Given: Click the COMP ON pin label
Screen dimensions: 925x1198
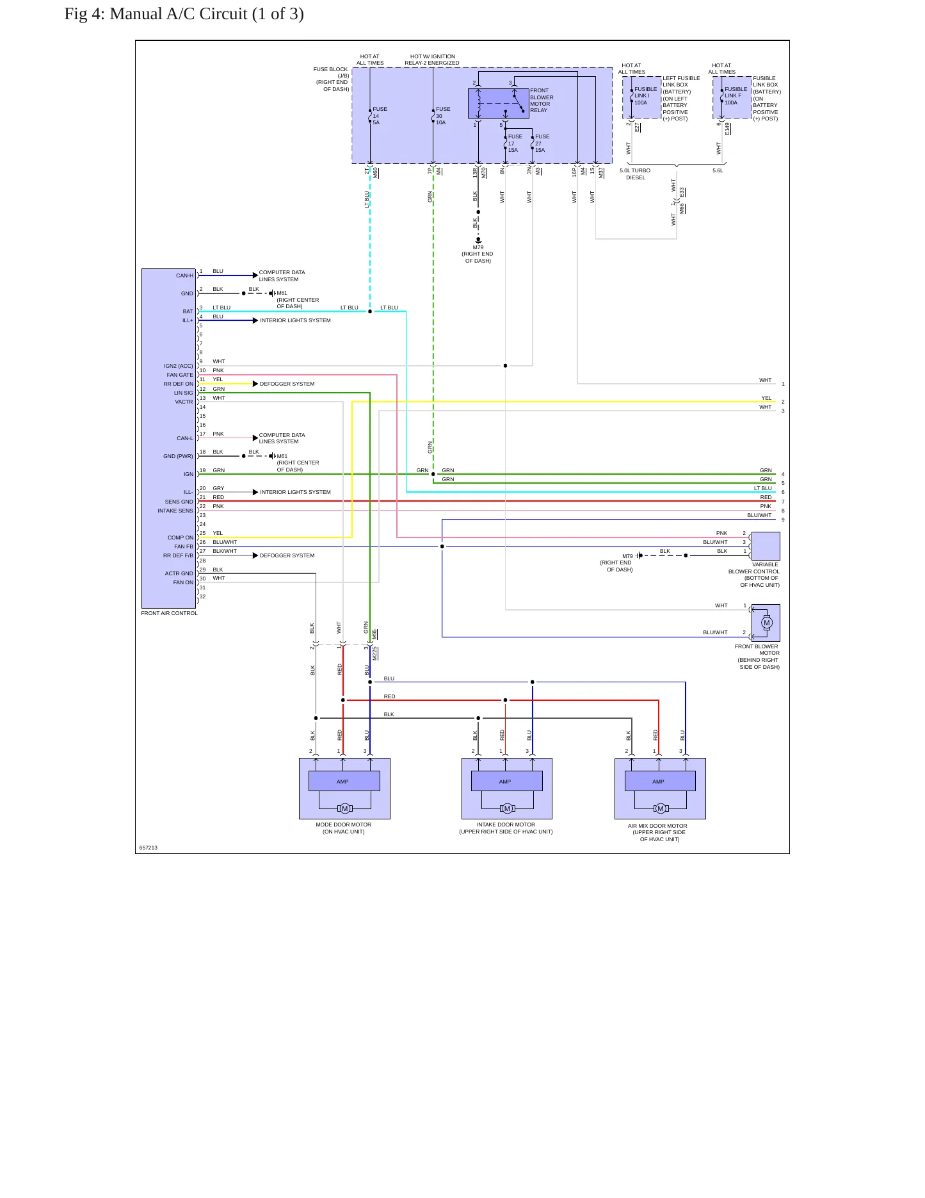Looking at the screenshot, I should 181,537.
